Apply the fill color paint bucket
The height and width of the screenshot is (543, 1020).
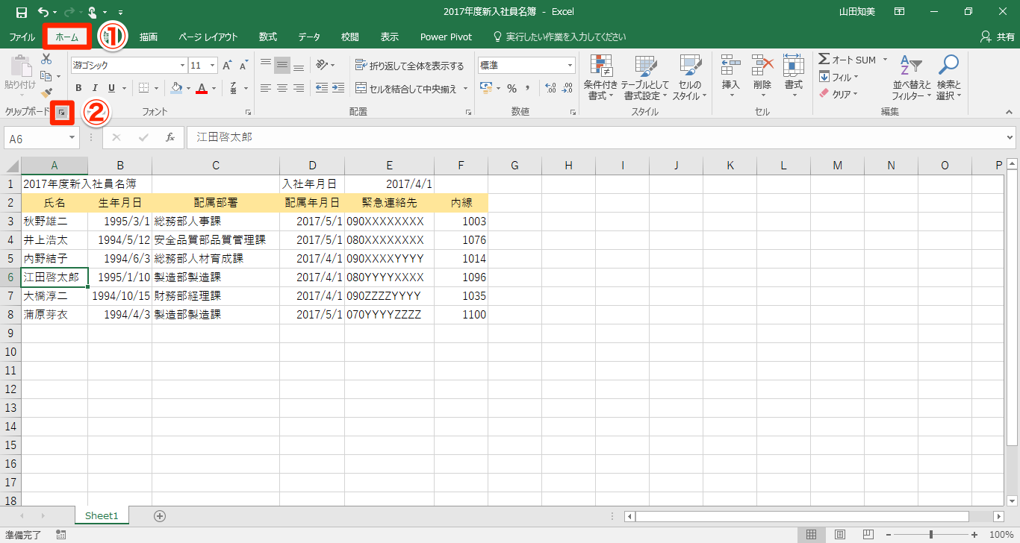pos(176,88)
